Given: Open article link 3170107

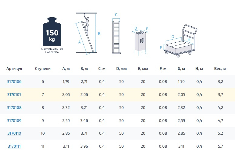Looking at the screenshot, I should 14,95.
